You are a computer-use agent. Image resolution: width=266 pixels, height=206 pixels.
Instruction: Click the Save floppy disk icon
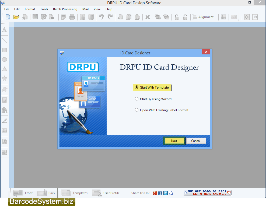(x=35, y=17)
